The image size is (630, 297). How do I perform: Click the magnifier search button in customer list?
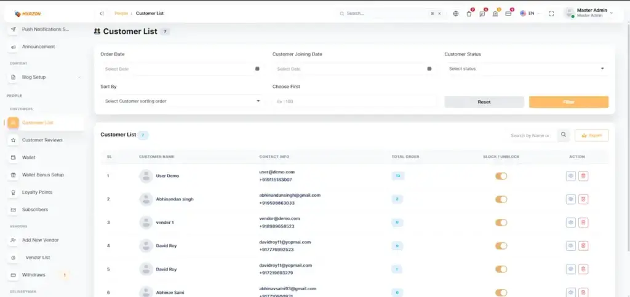coord(564,135)
